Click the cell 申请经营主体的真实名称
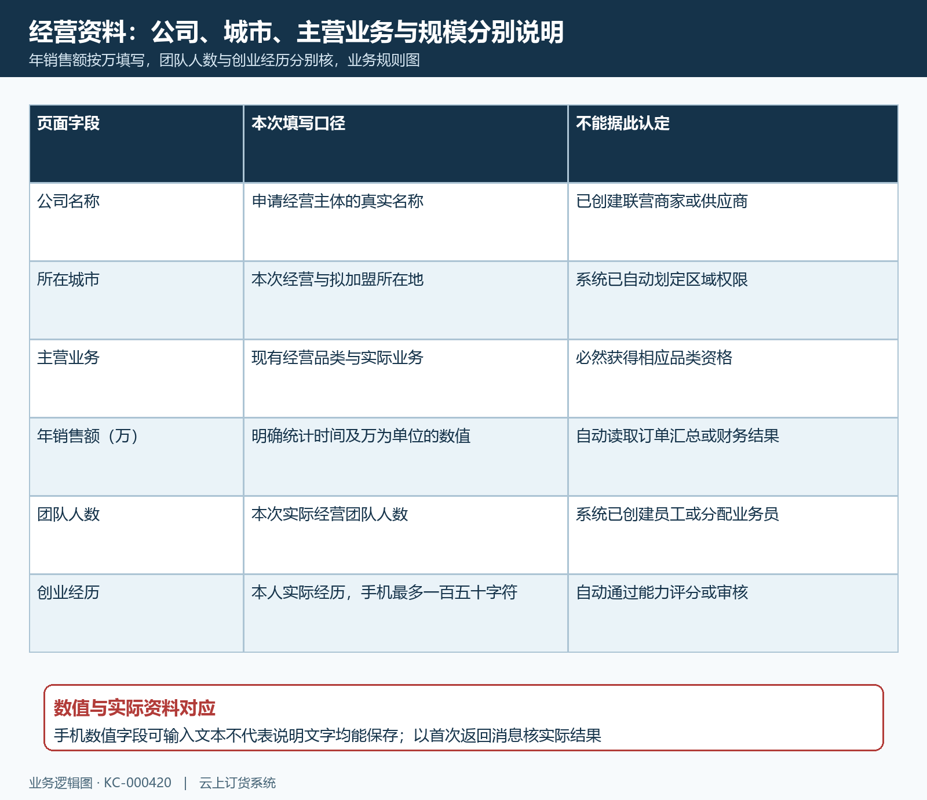This screenshot has height=800, width=927. point(406,222)
